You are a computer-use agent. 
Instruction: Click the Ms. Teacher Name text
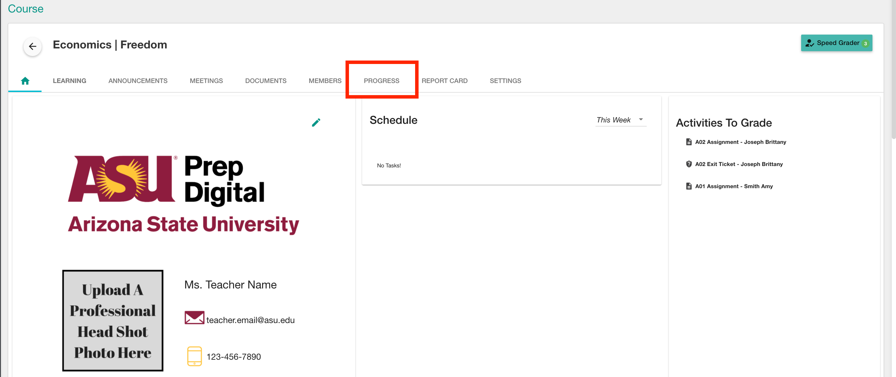pos(231,285)
